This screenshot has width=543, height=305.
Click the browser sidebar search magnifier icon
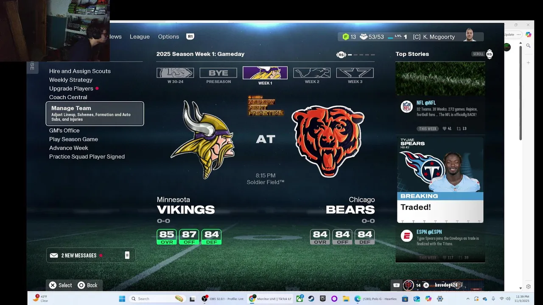tap(528, 46)
